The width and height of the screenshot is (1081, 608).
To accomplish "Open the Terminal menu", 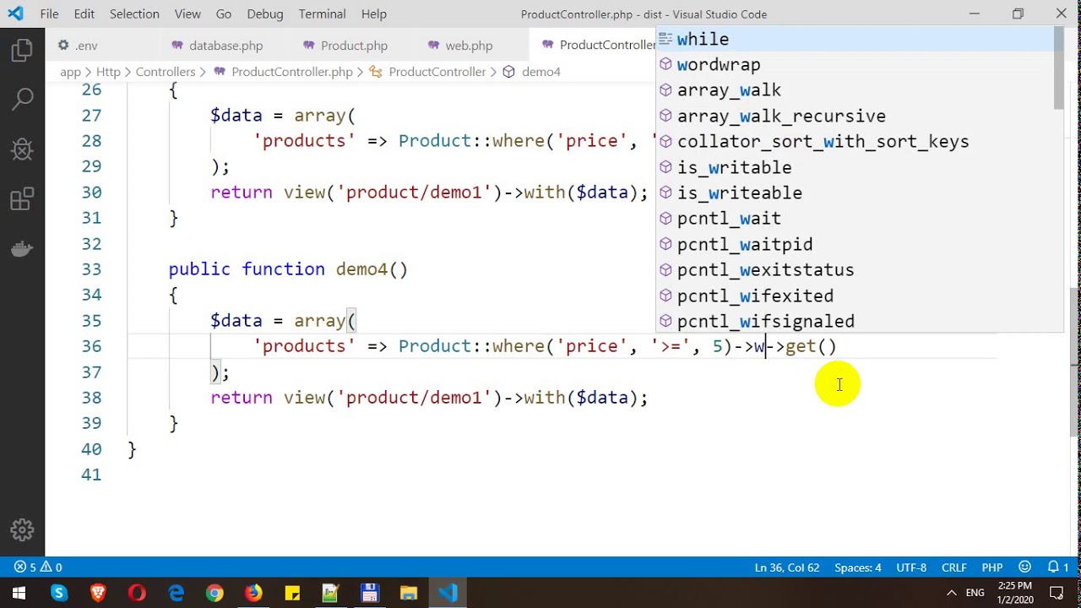I will click(322, 14).
